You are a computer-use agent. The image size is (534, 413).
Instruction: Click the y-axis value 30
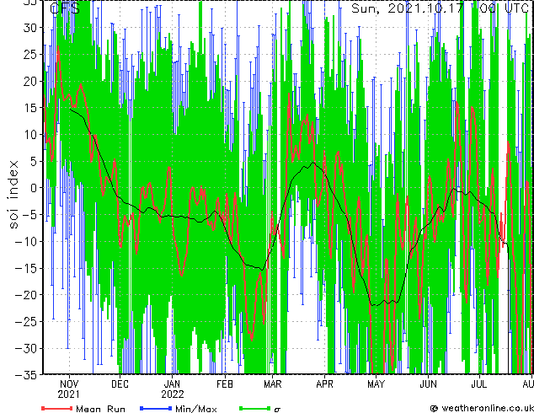click(29, 28)
